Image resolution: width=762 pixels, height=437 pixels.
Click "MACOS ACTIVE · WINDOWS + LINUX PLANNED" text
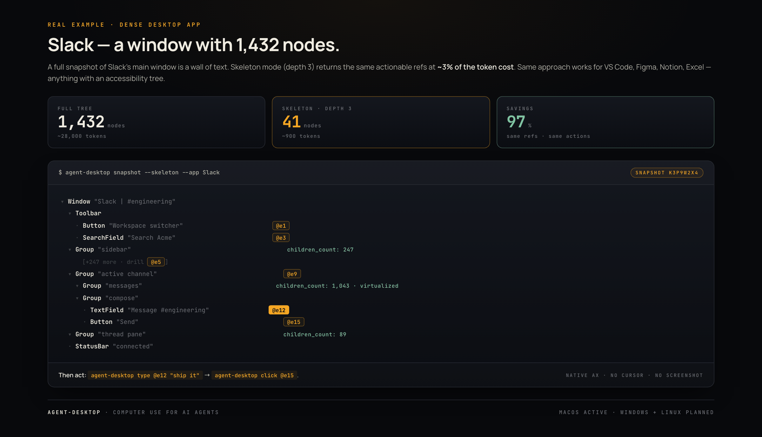point(637,412)
